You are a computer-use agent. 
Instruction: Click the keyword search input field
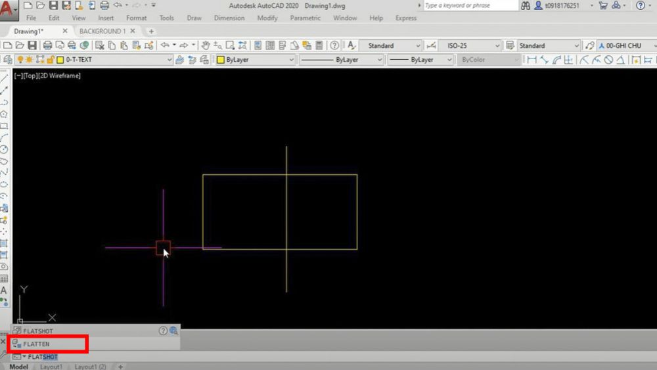[470, 5]
